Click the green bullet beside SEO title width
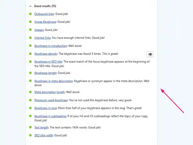193x145 pixels. (30, 135)
